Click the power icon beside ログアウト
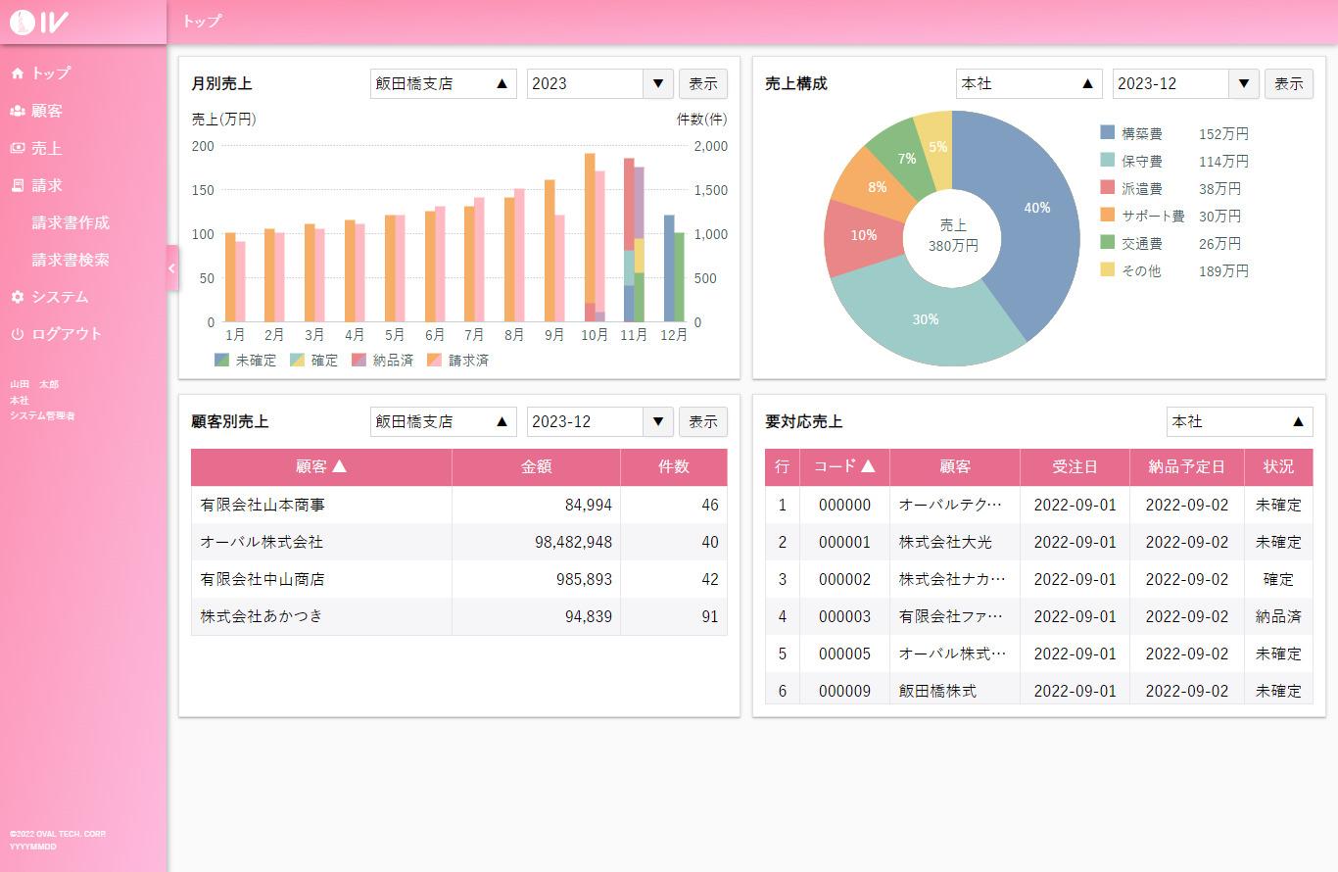The width and height of the screenshot is (1338, 872). pyautogui.click(x=18, y=334)
